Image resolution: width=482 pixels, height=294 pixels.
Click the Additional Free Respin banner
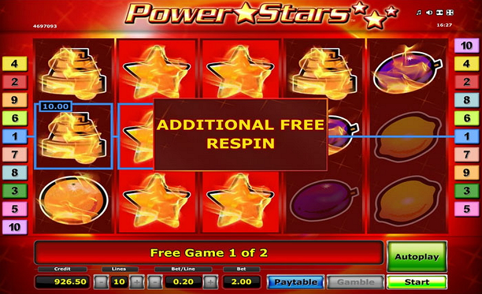tap(240, 135)
